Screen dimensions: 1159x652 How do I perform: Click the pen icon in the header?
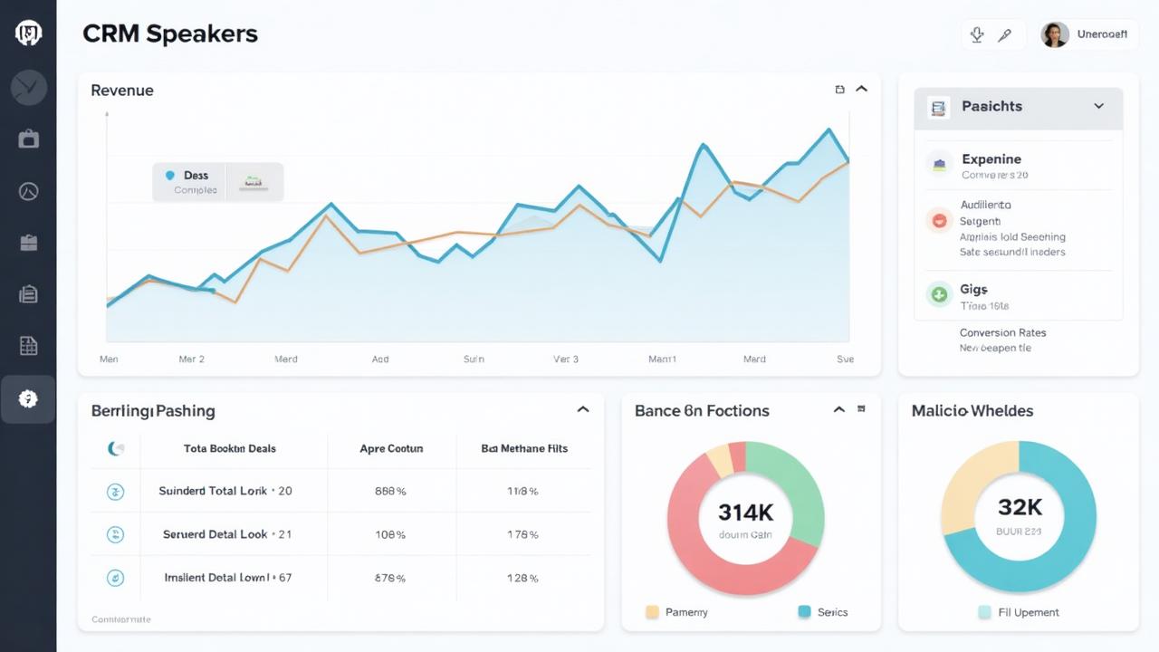point(1004,35)
